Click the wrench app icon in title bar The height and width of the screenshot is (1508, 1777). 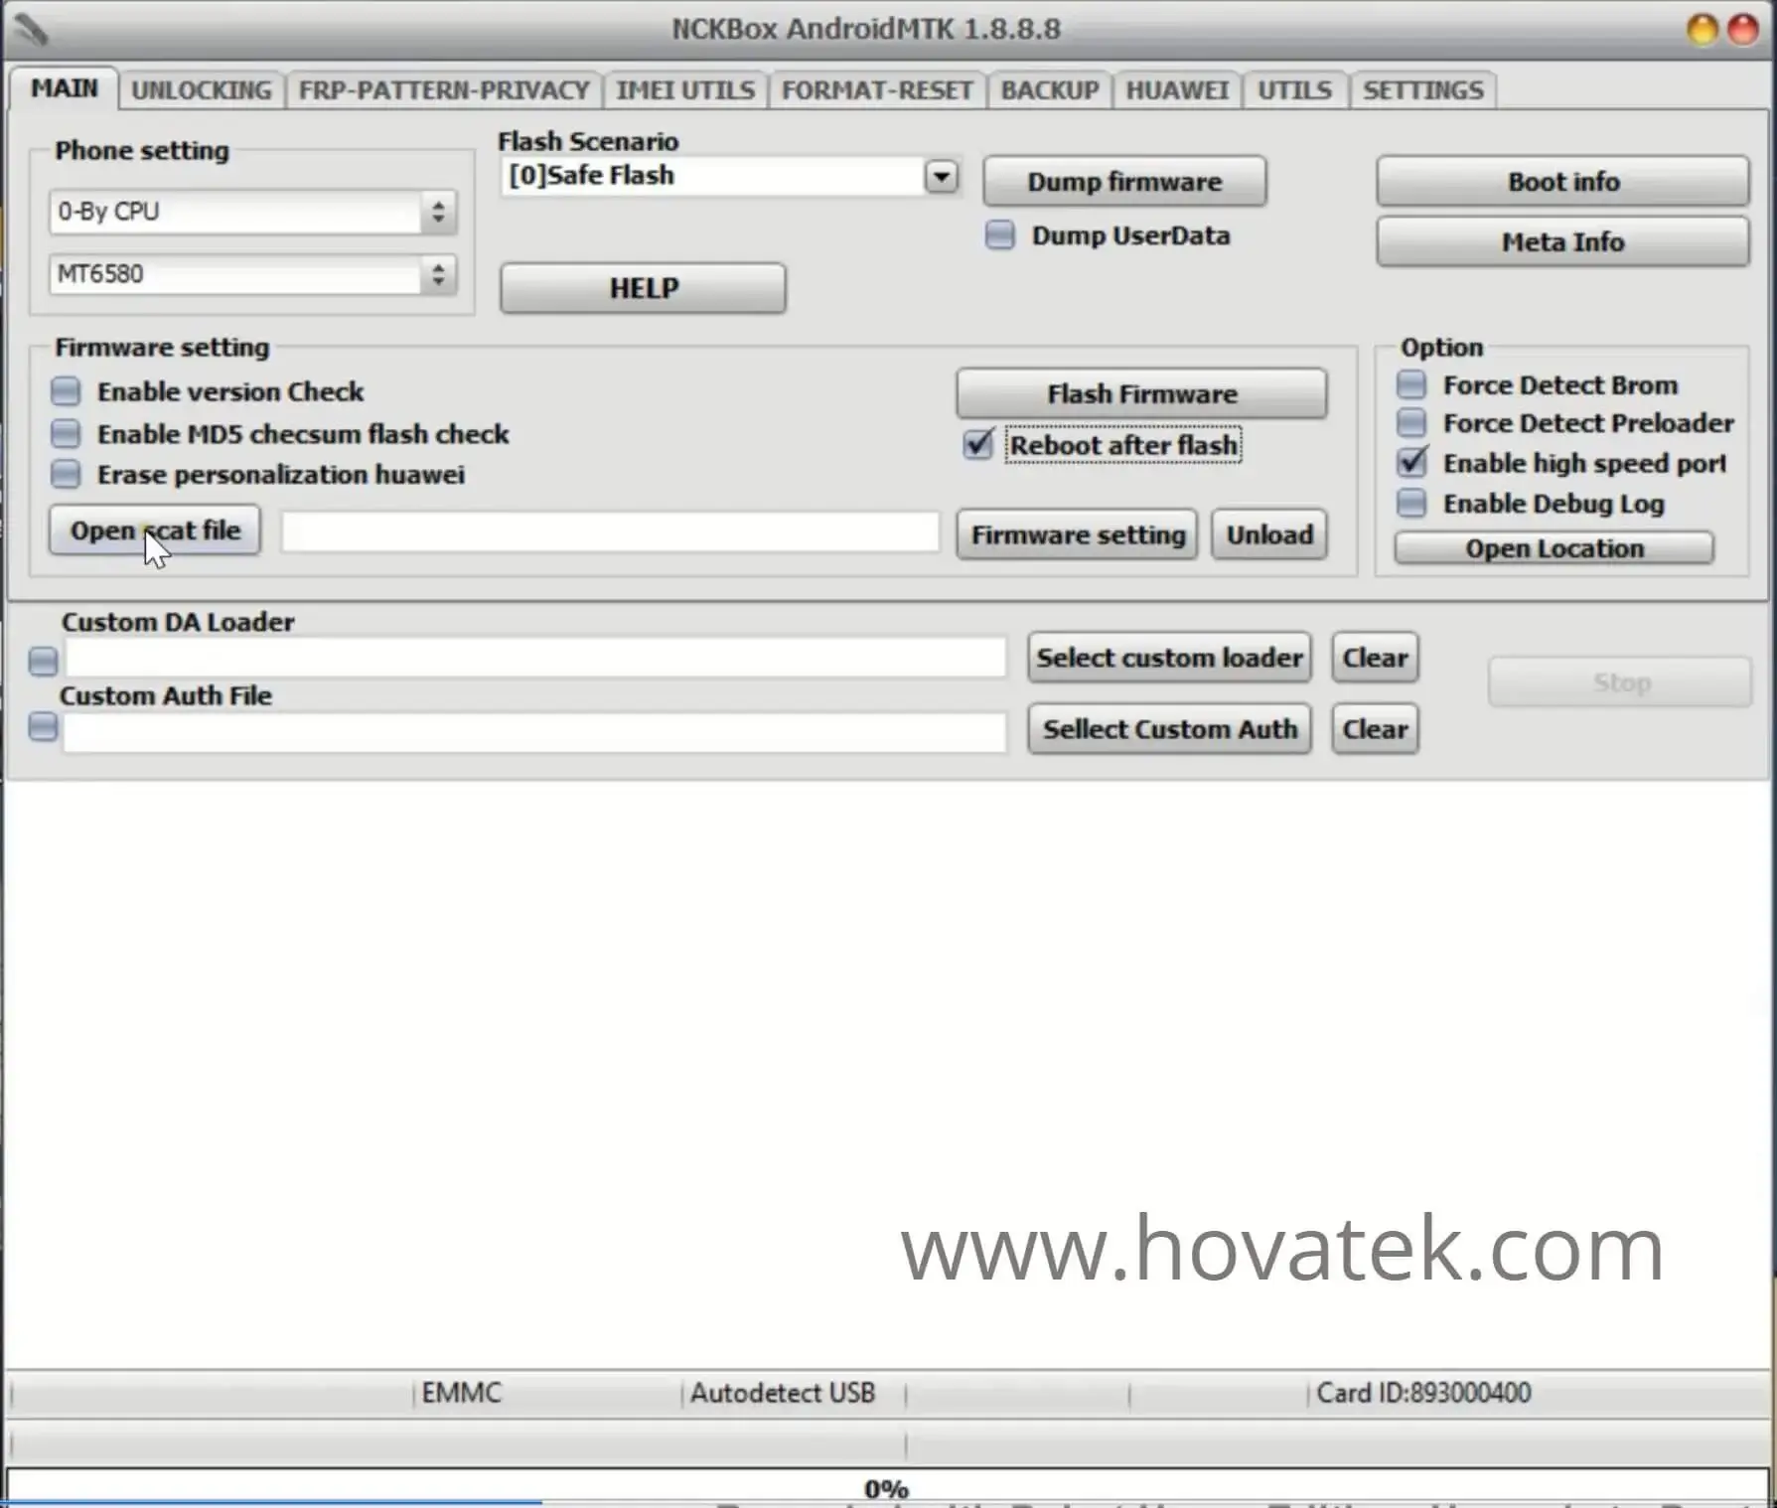coord(32,29)
